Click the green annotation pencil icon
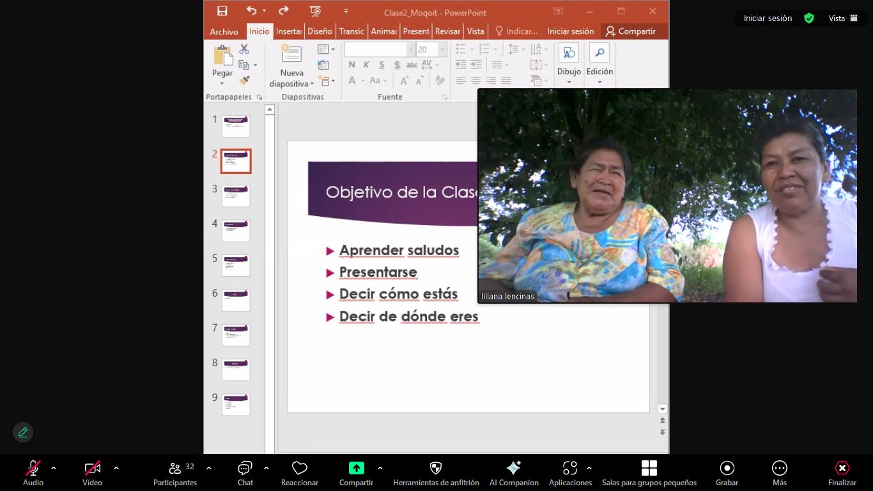The image size is (873, 491). 23,432
